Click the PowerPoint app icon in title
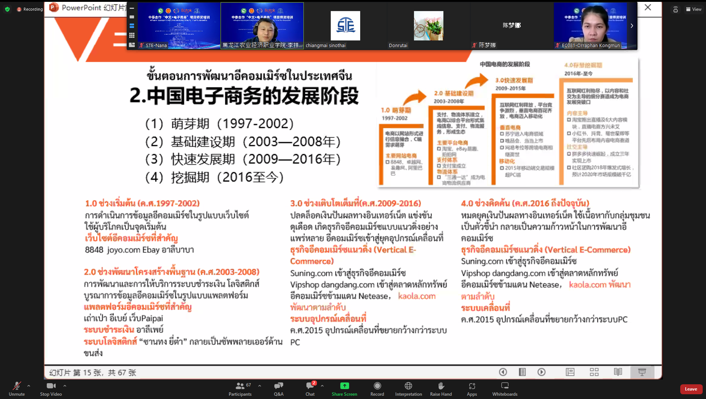 (x=54, y=7)
